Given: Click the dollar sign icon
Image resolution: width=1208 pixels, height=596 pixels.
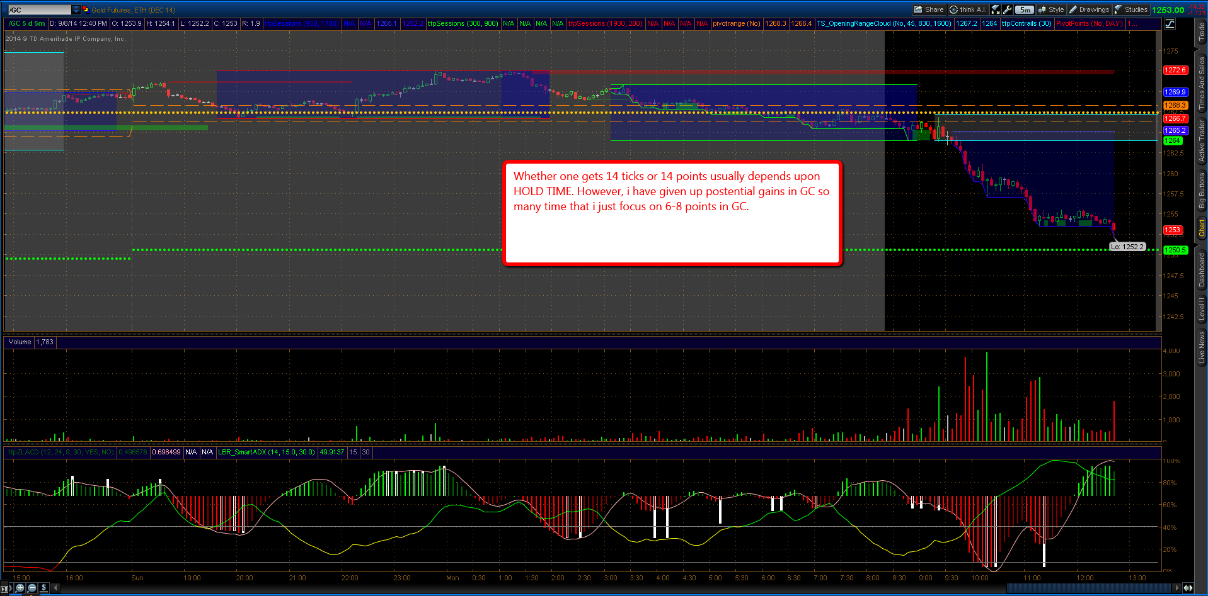Looking at the screenshot, I should pos(44,588).
